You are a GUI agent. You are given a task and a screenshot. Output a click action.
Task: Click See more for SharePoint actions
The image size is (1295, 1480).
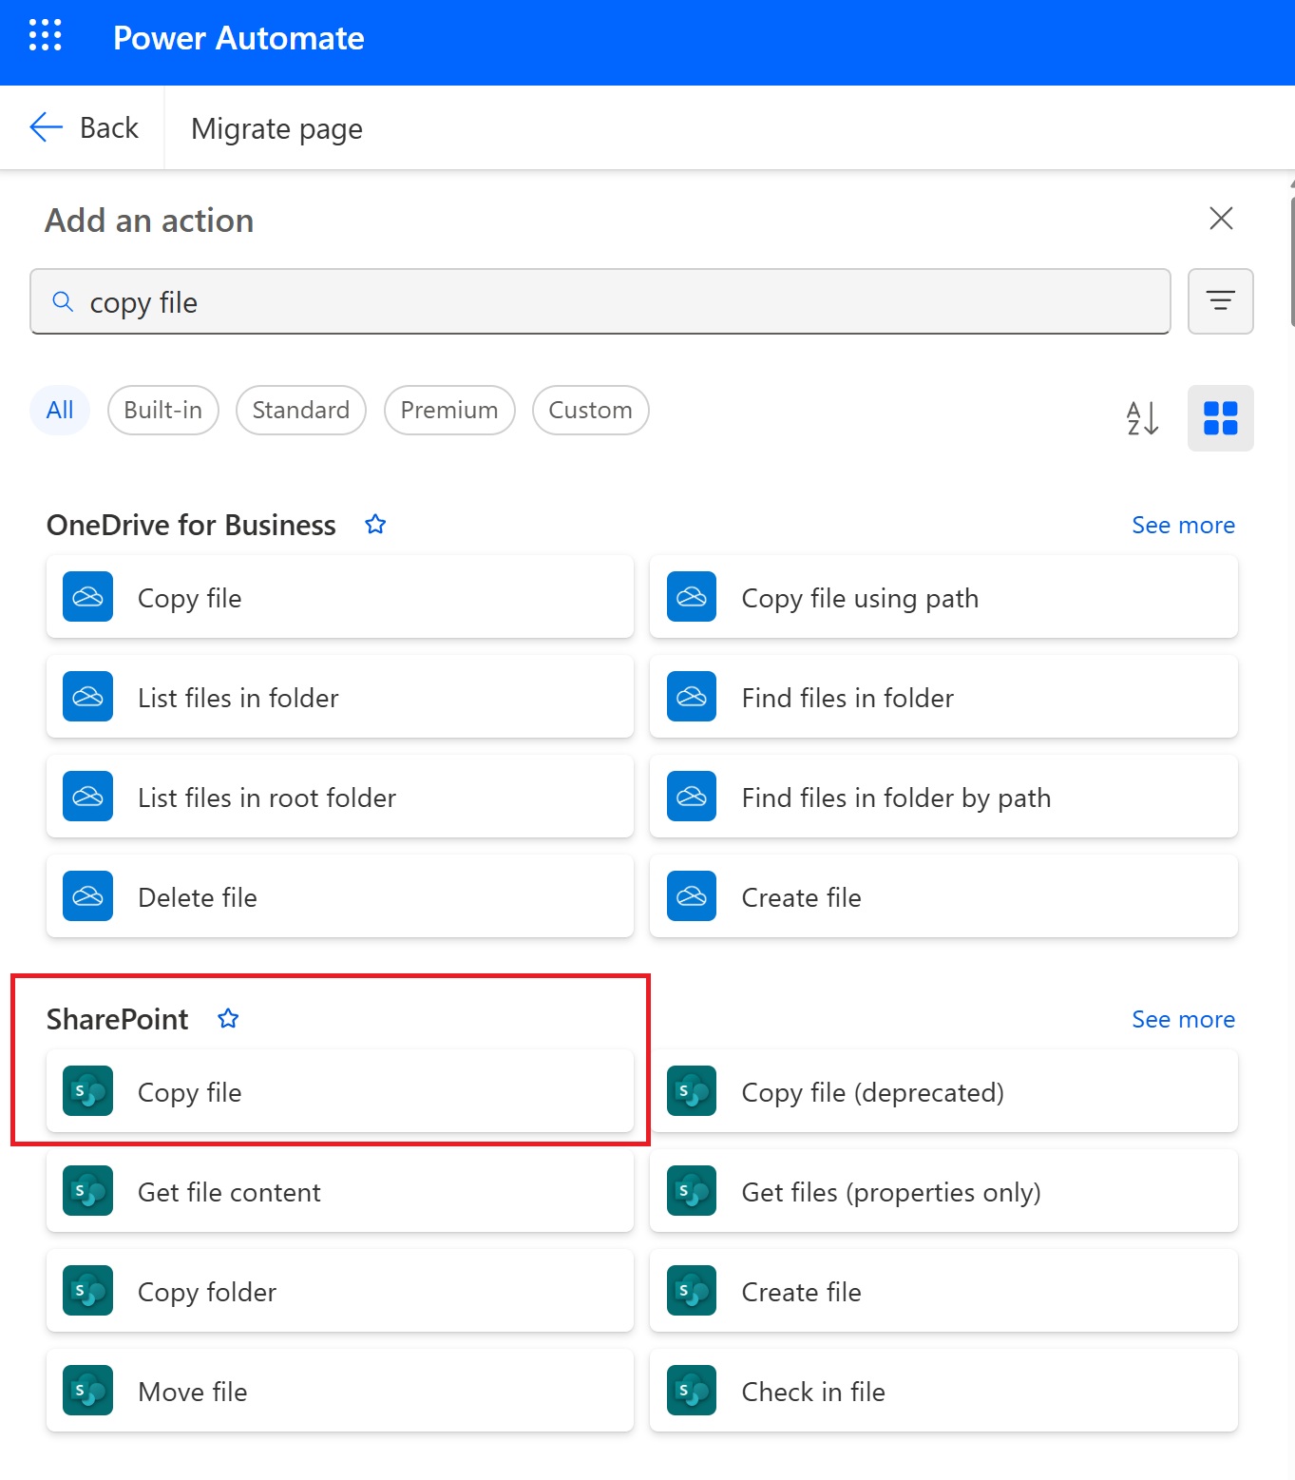(x=1183, y=1018)
